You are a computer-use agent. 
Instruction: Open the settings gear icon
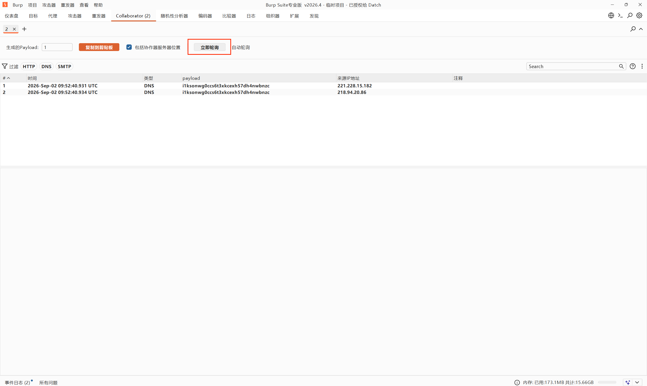pyautogui.click(x=639, y=16)
